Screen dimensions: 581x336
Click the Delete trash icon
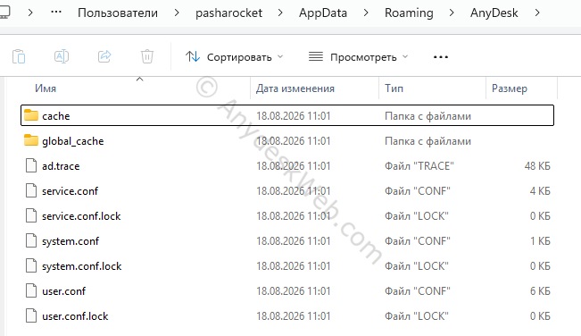(147, 56)
